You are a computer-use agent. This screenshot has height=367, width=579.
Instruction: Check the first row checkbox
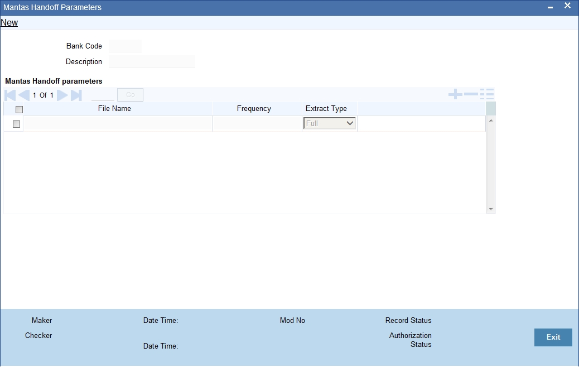16,124
